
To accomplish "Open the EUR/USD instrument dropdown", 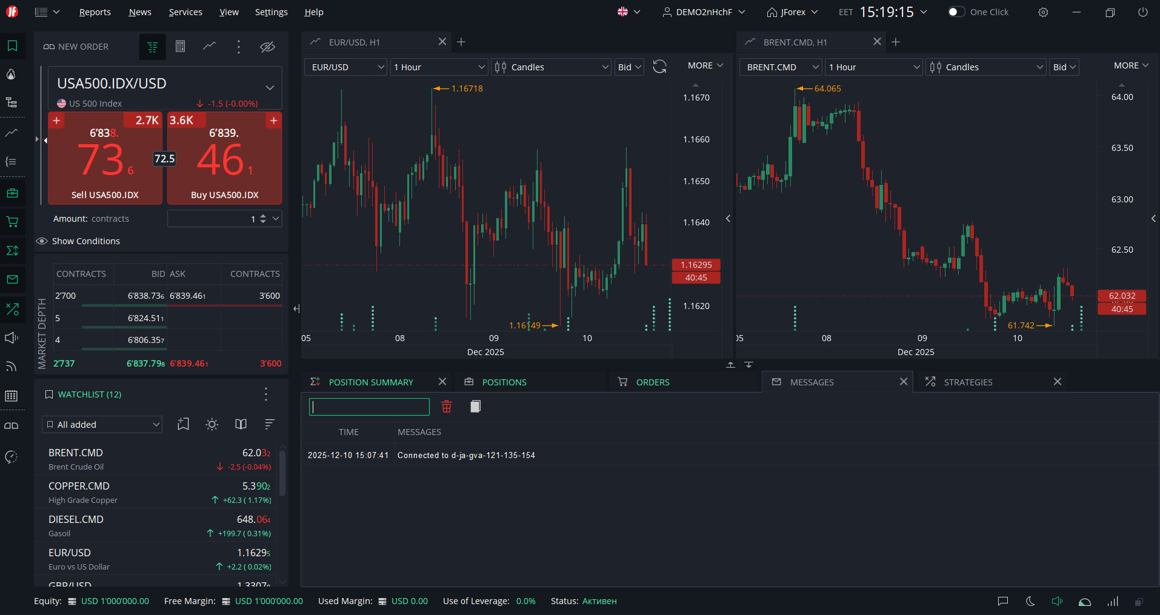I will click(345, 67).
